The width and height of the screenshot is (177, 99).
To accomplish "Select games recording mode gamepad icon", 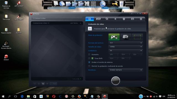I will (x=114, y=37).
